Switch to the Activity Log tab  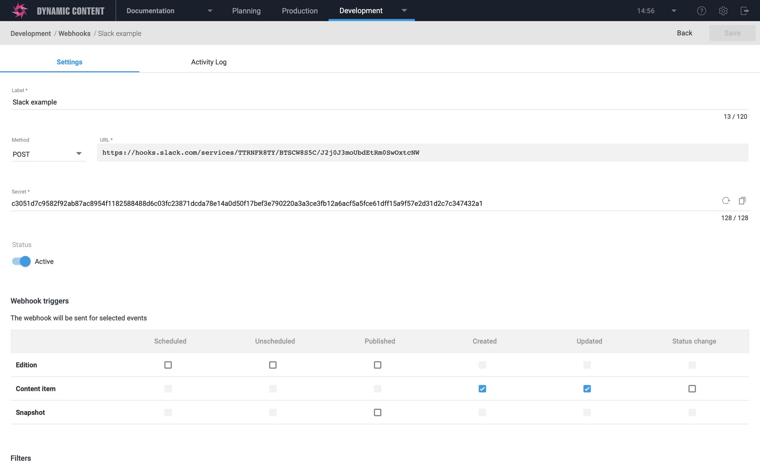click(209, 62)
